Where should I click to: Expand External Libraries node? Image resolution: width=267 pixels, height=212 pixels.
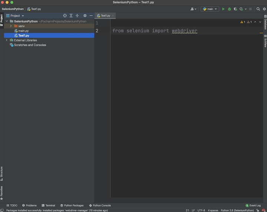click(x=7, y=40)
